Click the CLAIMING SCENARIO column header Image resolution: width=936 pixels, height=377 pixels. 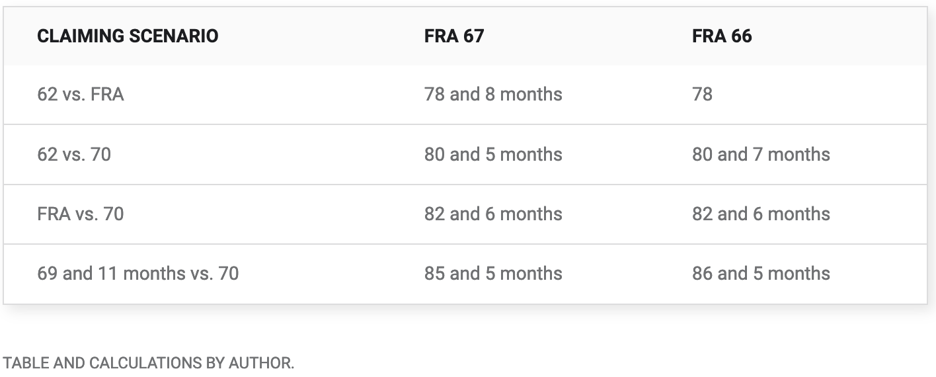pyautogui.click(x=128, y=36)
